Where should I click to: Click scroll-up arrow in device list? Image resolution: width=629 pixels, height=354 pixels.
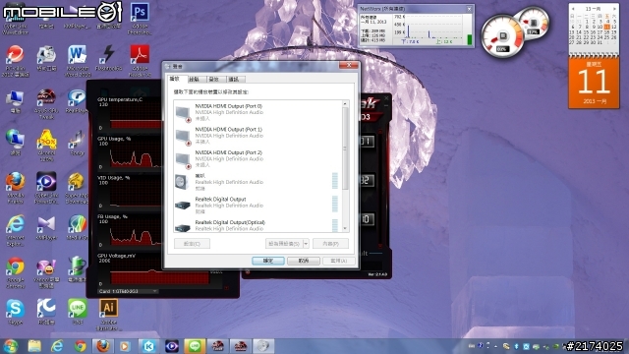pyautogui.click(x=345, y=104)
